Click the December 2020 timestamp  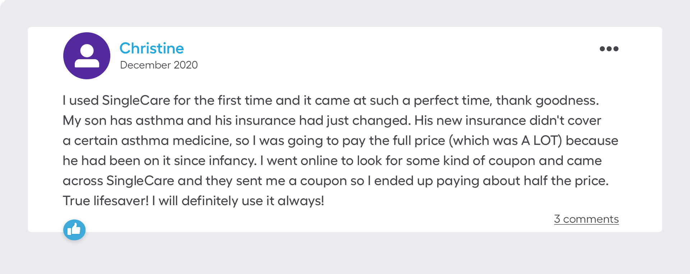[159, 65]
